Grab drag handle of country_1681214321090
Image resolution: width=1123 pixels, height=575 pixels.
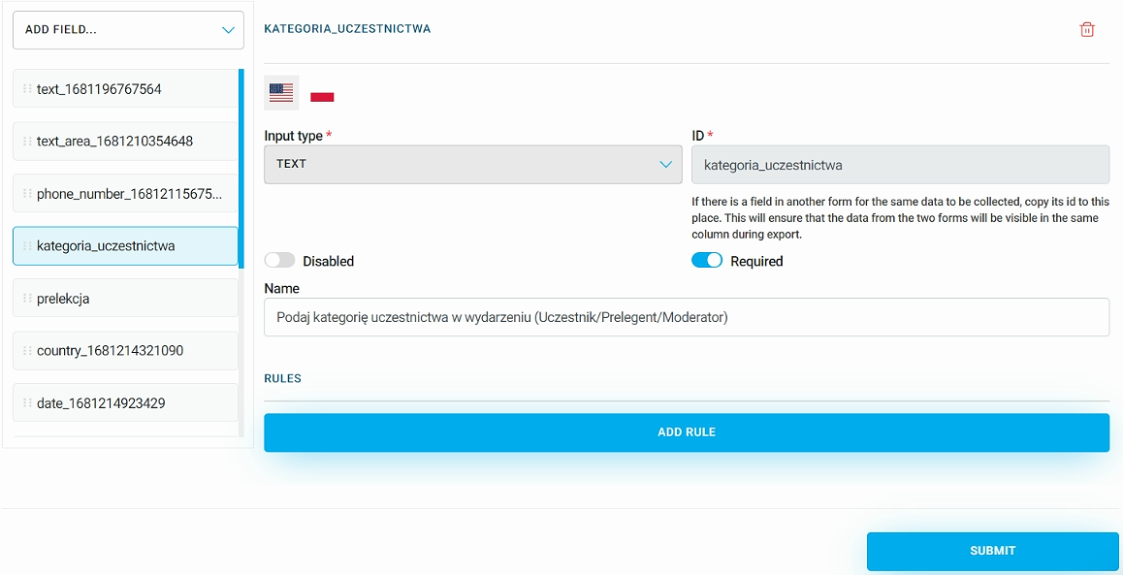coord(27,351)
